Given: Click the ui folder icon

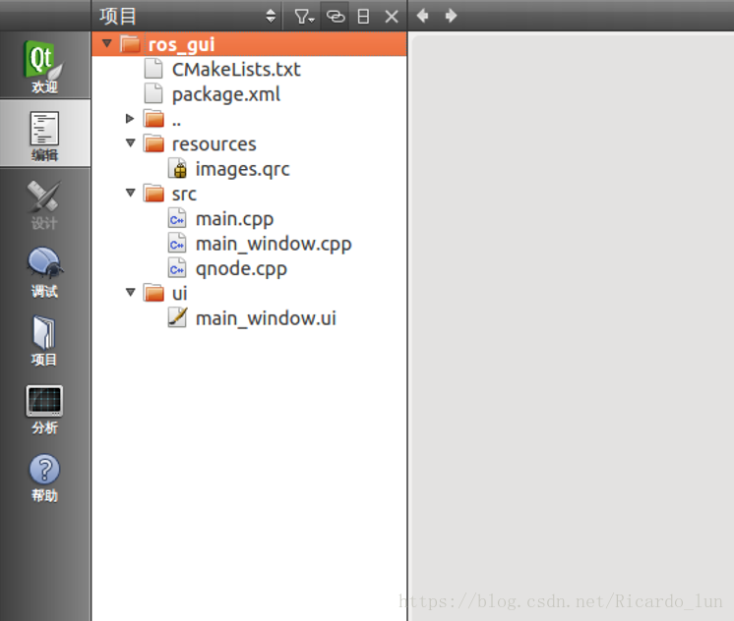Looking at the screenshot, I should [x=154, y=293].
